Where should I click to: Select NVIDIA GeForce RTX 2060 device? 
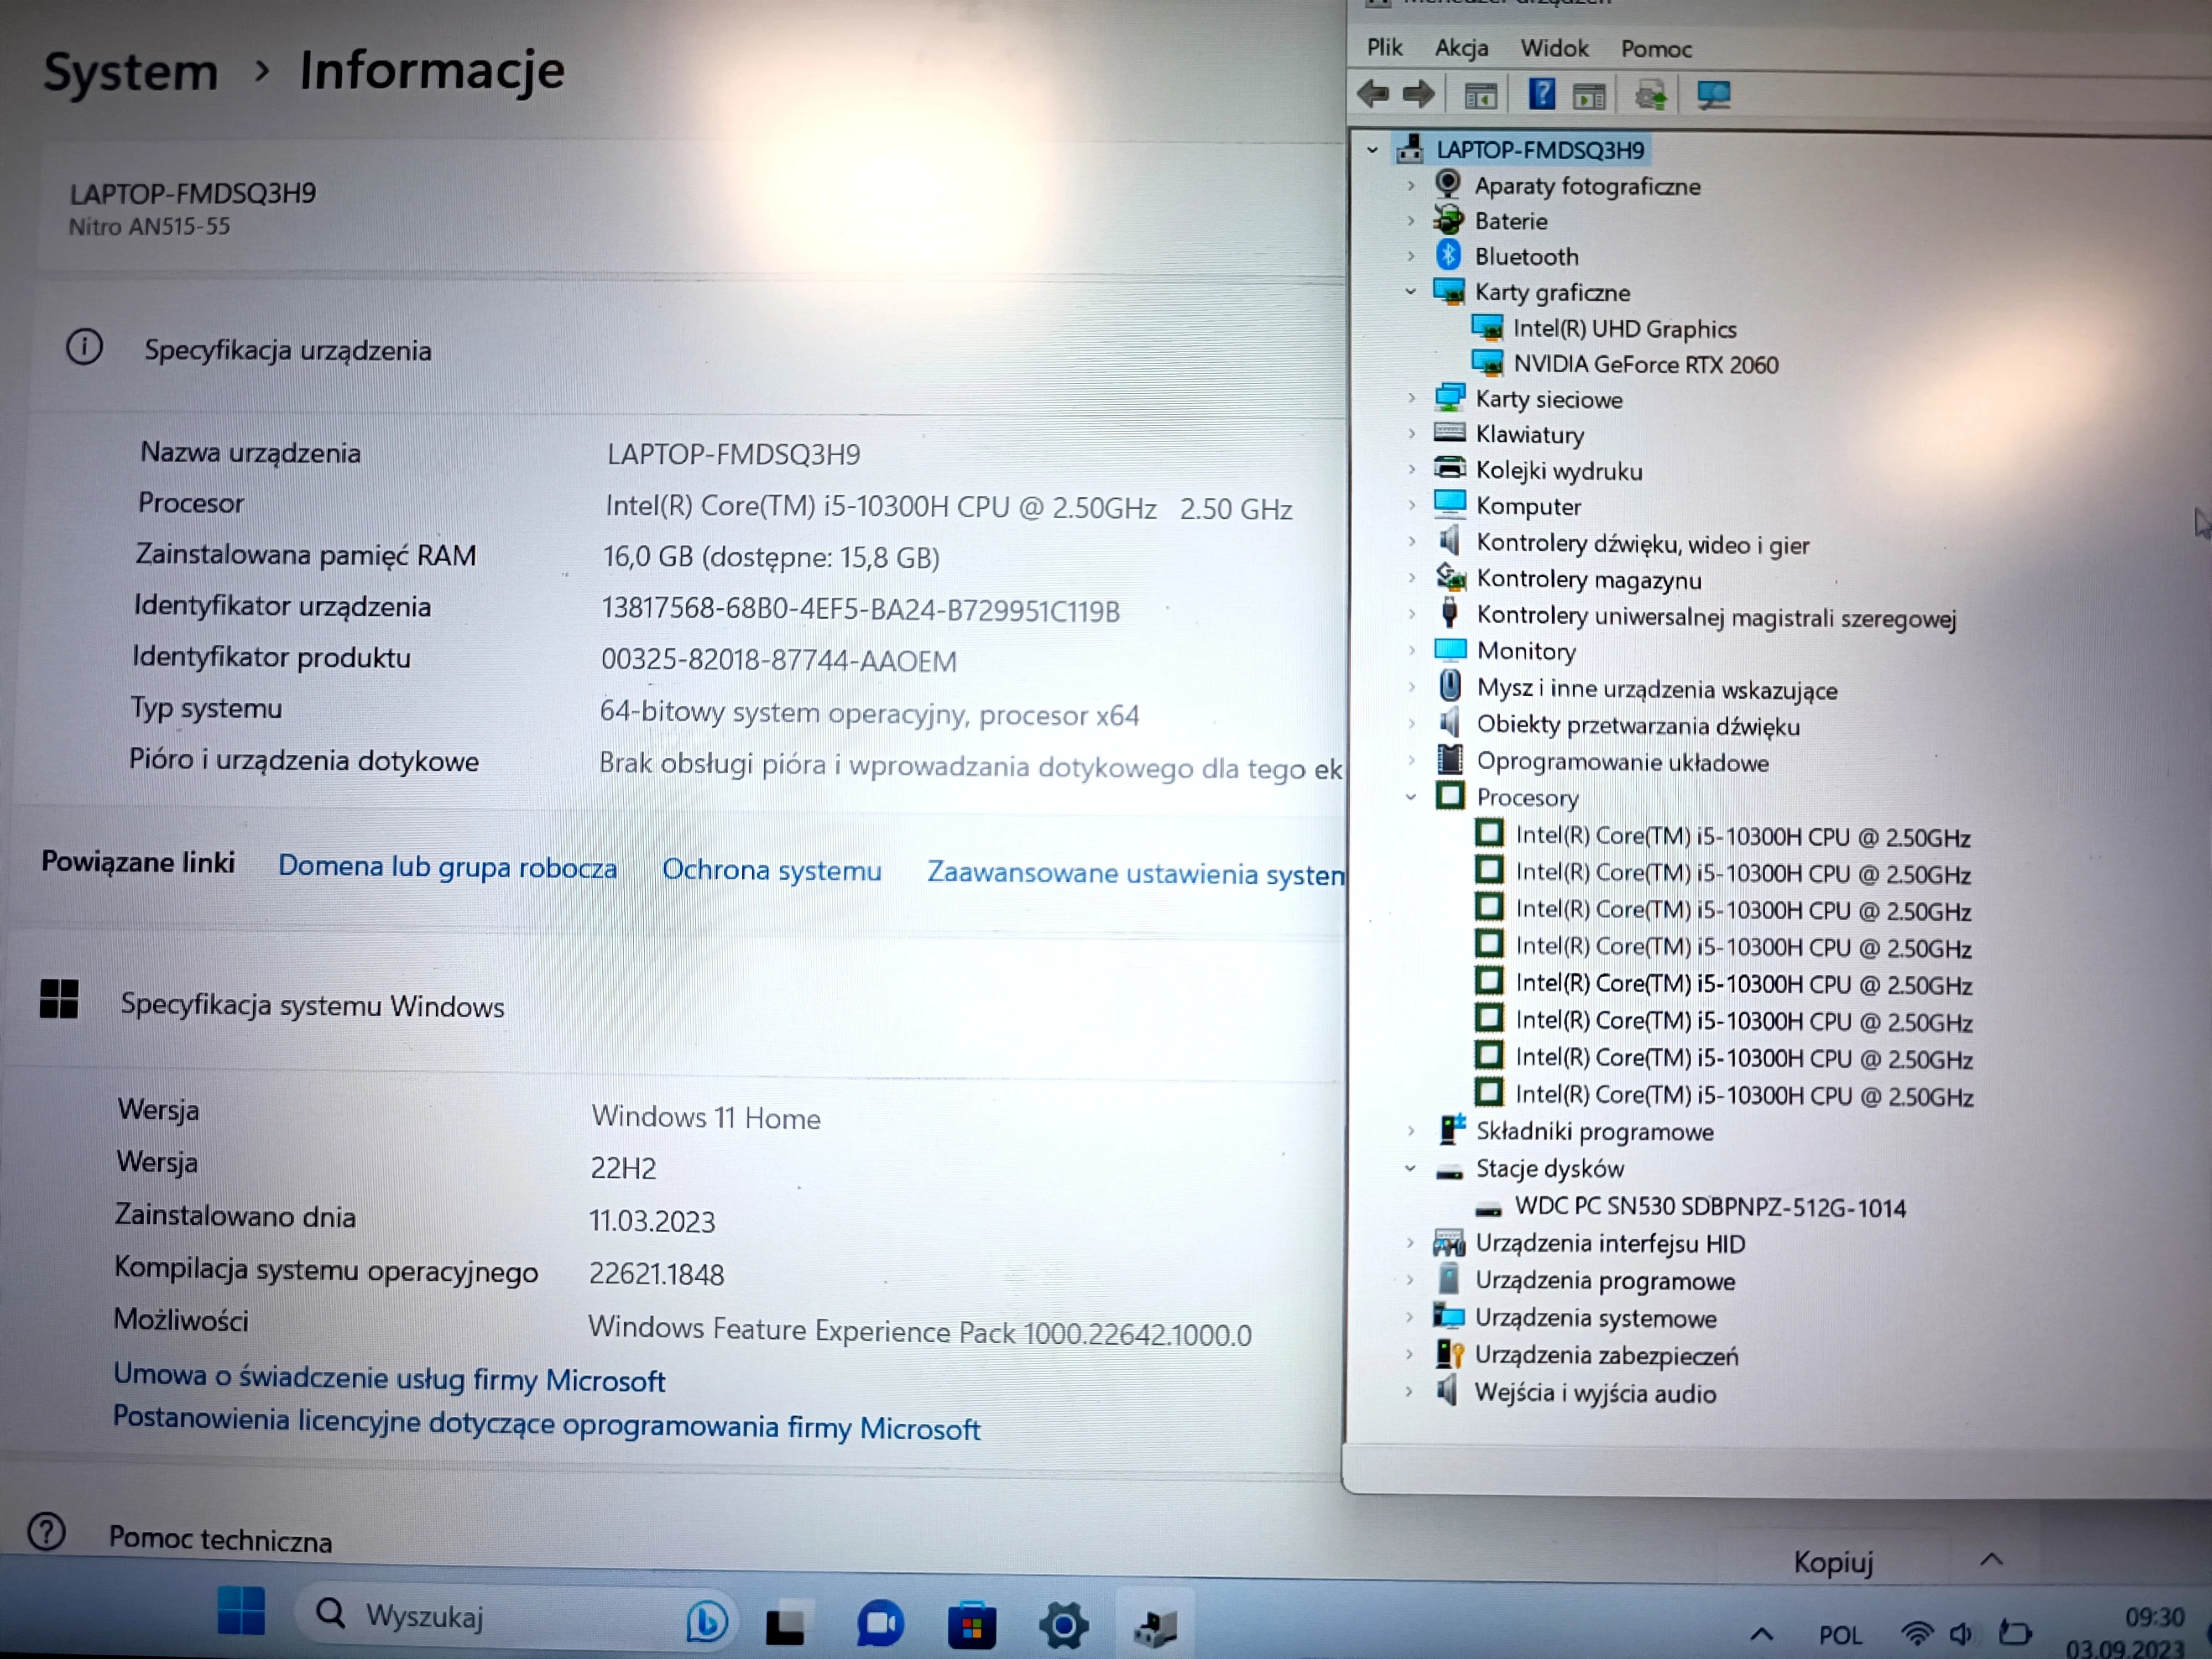pyautogui.click(x=1645, y=364)
